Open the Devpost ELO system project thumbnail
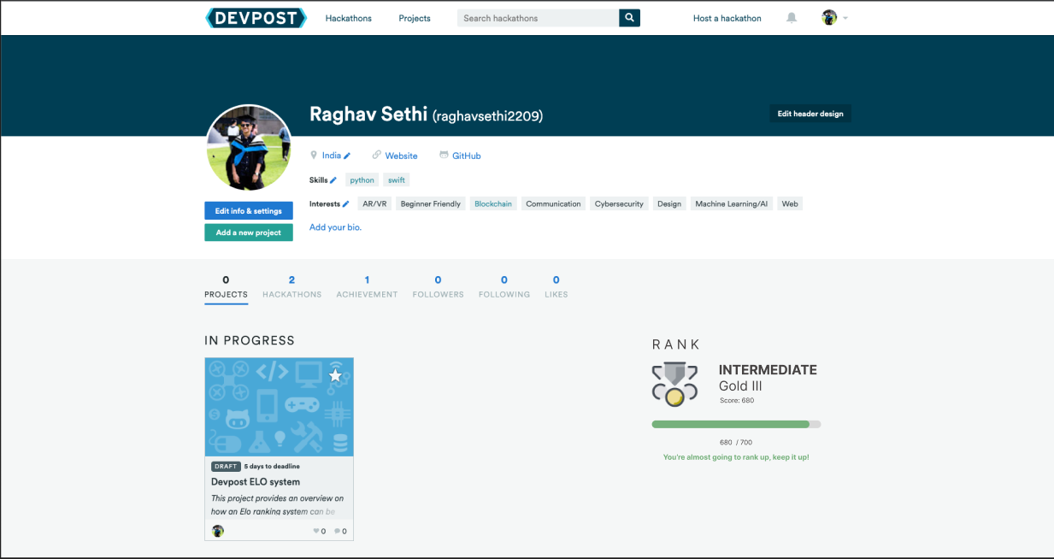 [279, 407]
